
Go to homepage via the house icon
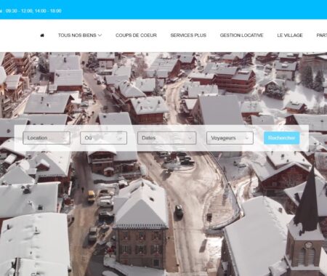[42, 36]
